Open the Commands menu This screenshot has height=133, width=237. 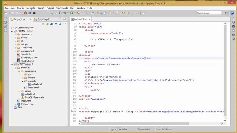tap(62, 8)
